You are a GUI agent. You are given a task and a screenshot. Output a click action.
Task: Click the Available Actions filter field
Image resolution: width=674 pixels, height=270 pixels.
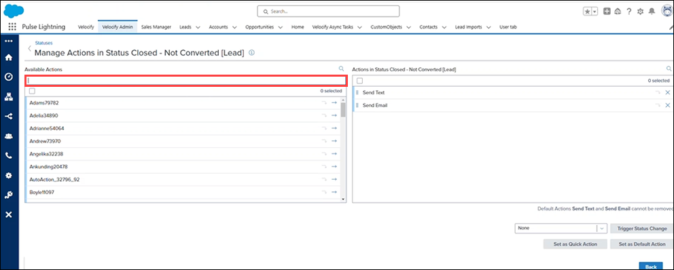pos(185,80)
